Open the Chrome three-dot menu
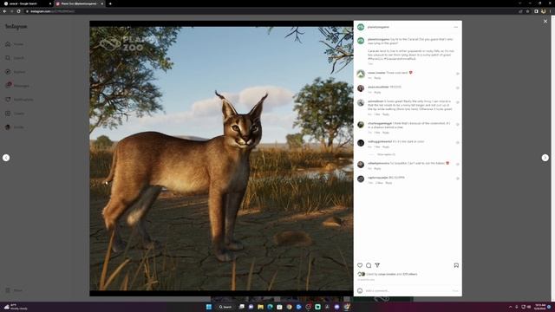555x312 pixels. click(551, 11)
